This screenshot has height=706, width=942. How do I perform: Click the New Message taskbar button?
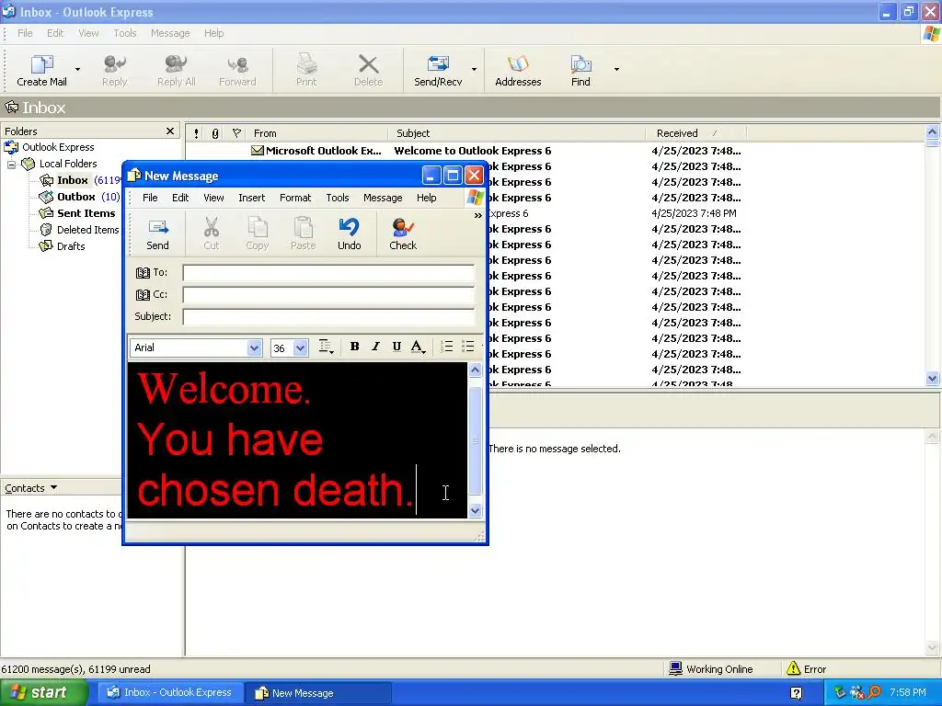coord(318,693)
